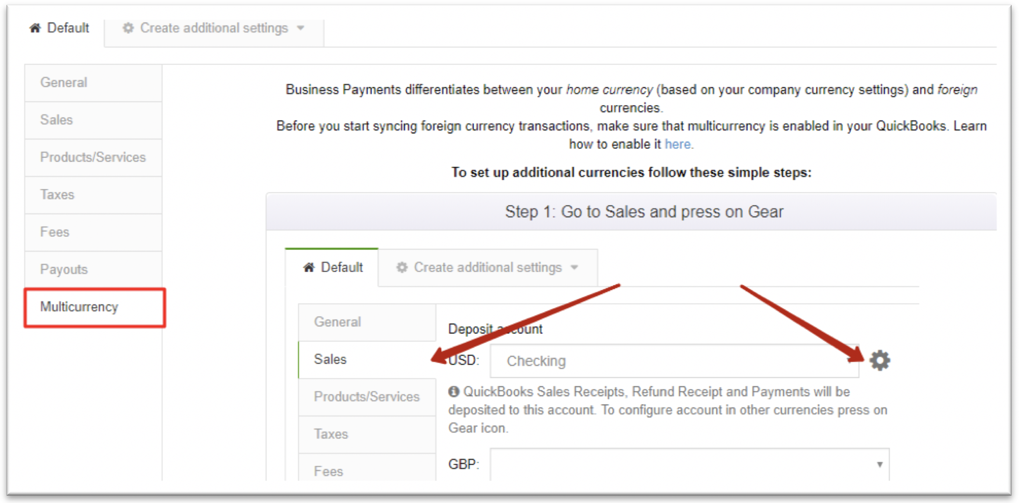This screenshot has width=1019, height=503.
Task: Click the caret arrow in Step 1 Create settings tab
Action: (x=574, y=267)
